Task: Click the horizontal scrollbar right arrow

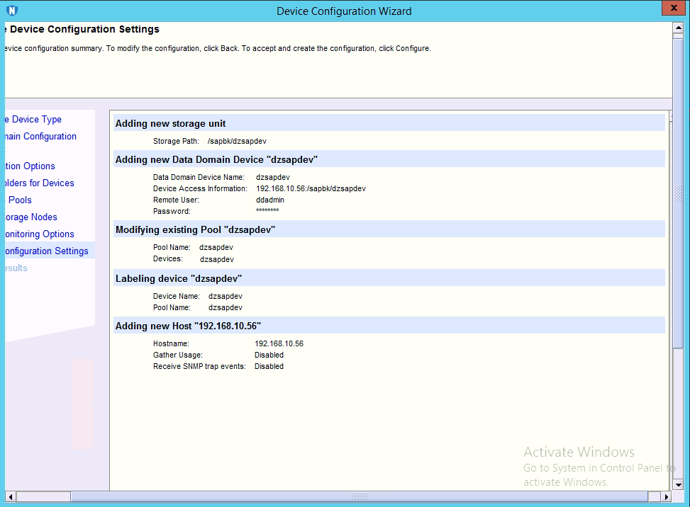Action: [x=667, y=496]
